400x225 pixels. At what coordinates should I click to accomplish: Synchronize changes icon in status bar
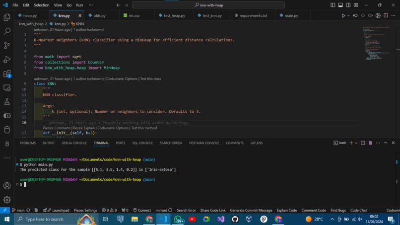tap(28, 210)
